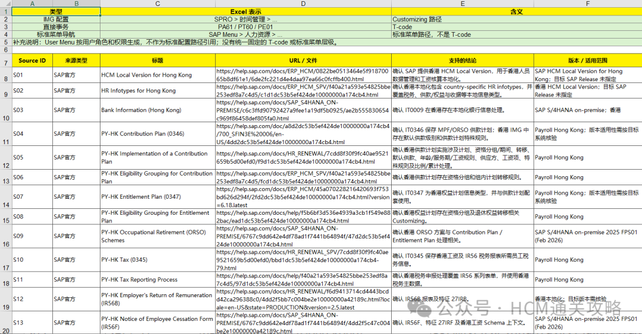Click the 'URL / 文件' column heading
The image size is (642, 334).
click(x=303, y=61)
